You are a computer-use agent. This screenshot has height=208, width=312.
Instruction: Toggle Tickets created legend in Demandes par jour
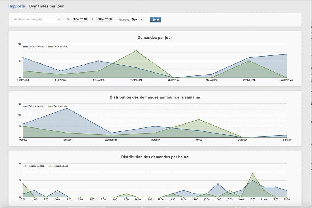point(34,47)
